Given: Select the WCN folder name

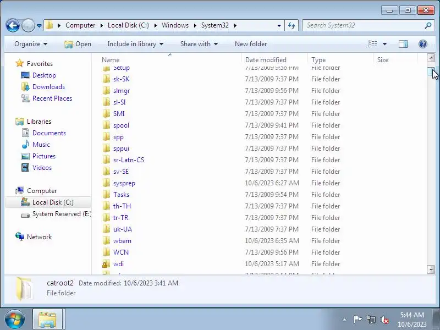Looking at the screenshot, I should (x=120, y=252).
